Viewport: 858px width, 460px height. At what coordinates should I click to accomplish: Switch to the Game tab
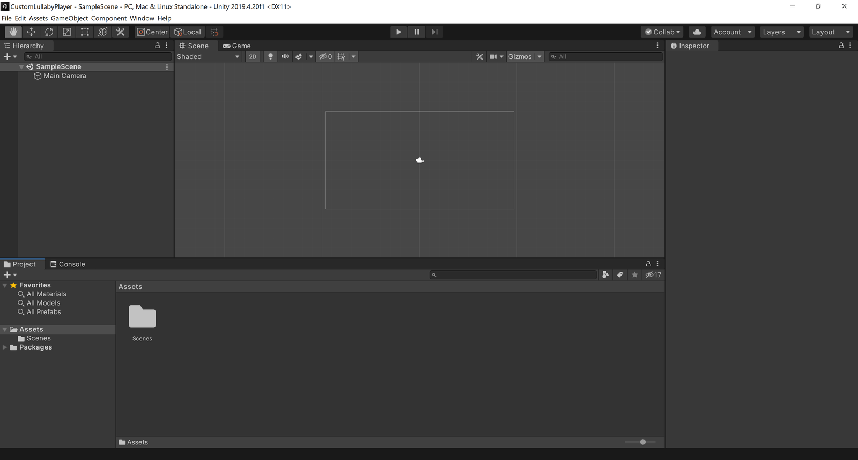237,46
